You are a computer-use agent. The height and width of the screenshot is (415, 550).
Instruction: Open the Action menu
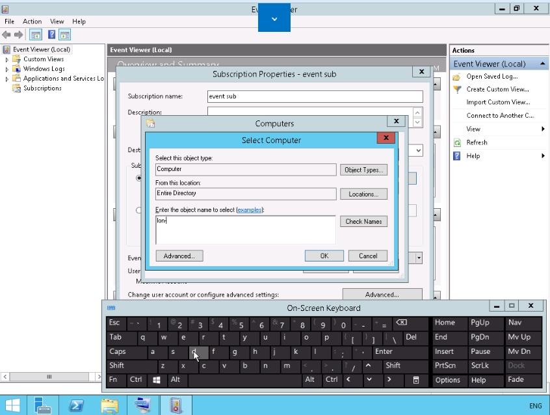click(x=32, y=21)
